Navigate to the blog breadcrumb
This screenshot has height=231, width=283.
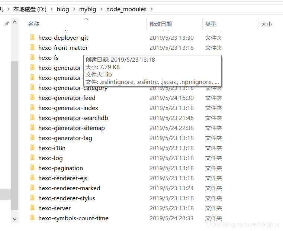[x=63, y=9]
